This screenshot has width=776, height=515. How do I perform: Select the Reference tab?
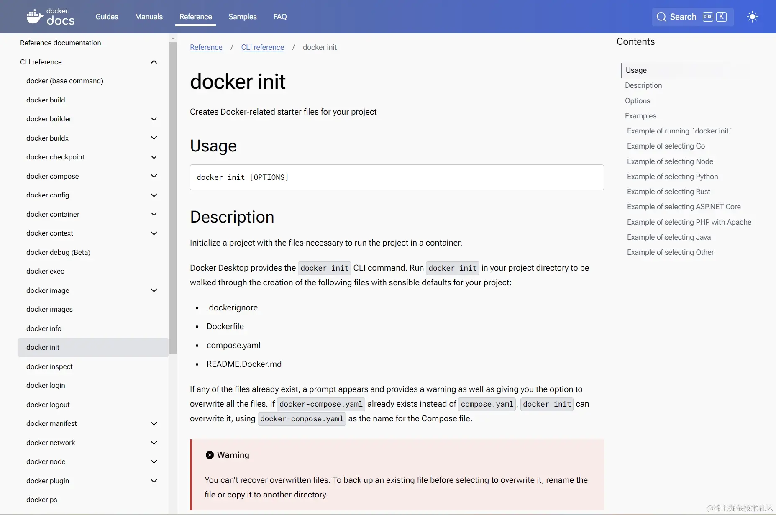pyautogui.click(x=195, y=17)
